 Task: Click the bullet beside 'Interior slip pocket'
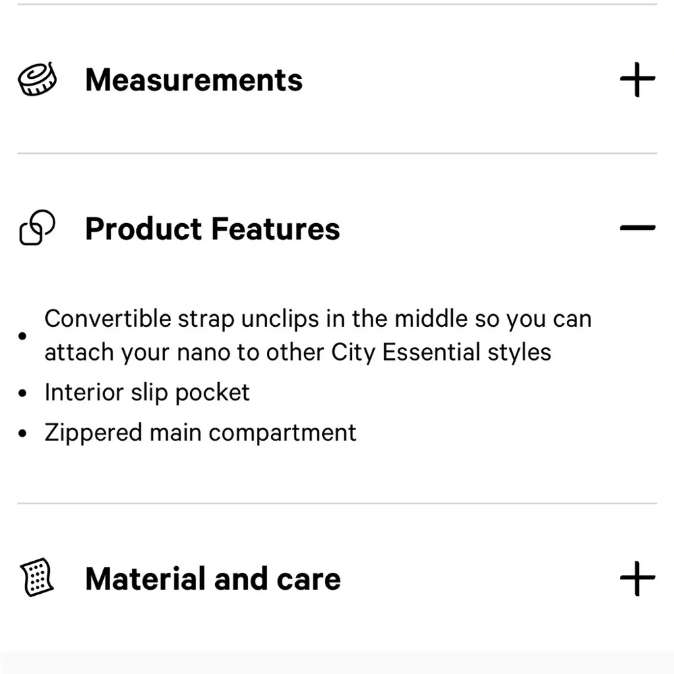(x=24, y=393)
